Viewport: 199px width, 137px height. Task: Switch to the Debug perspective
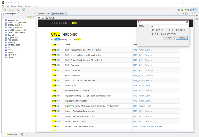pos(185,10)
